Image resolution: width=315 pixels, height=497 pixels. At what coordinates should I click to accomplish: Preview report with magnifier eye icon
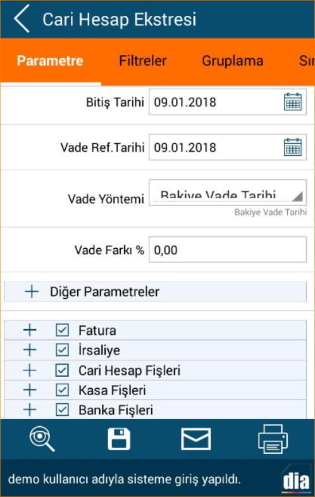42,439
